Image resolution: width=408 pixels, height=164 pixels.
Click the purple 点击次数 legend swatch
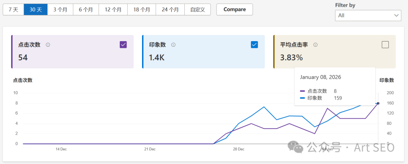[x=302, y=91]
